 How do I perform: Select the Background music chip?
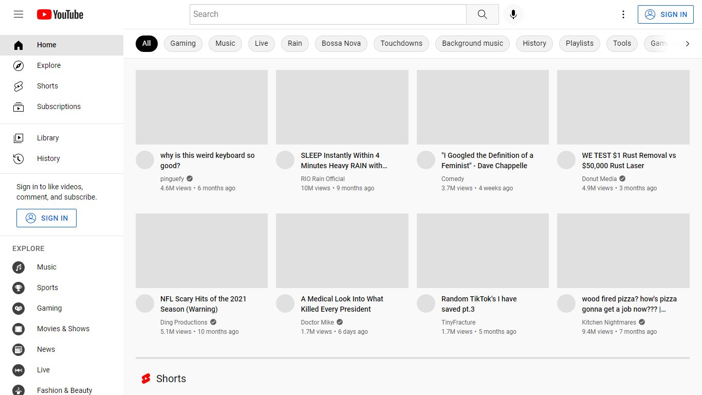pyautogui.click(x=472, y=44)
